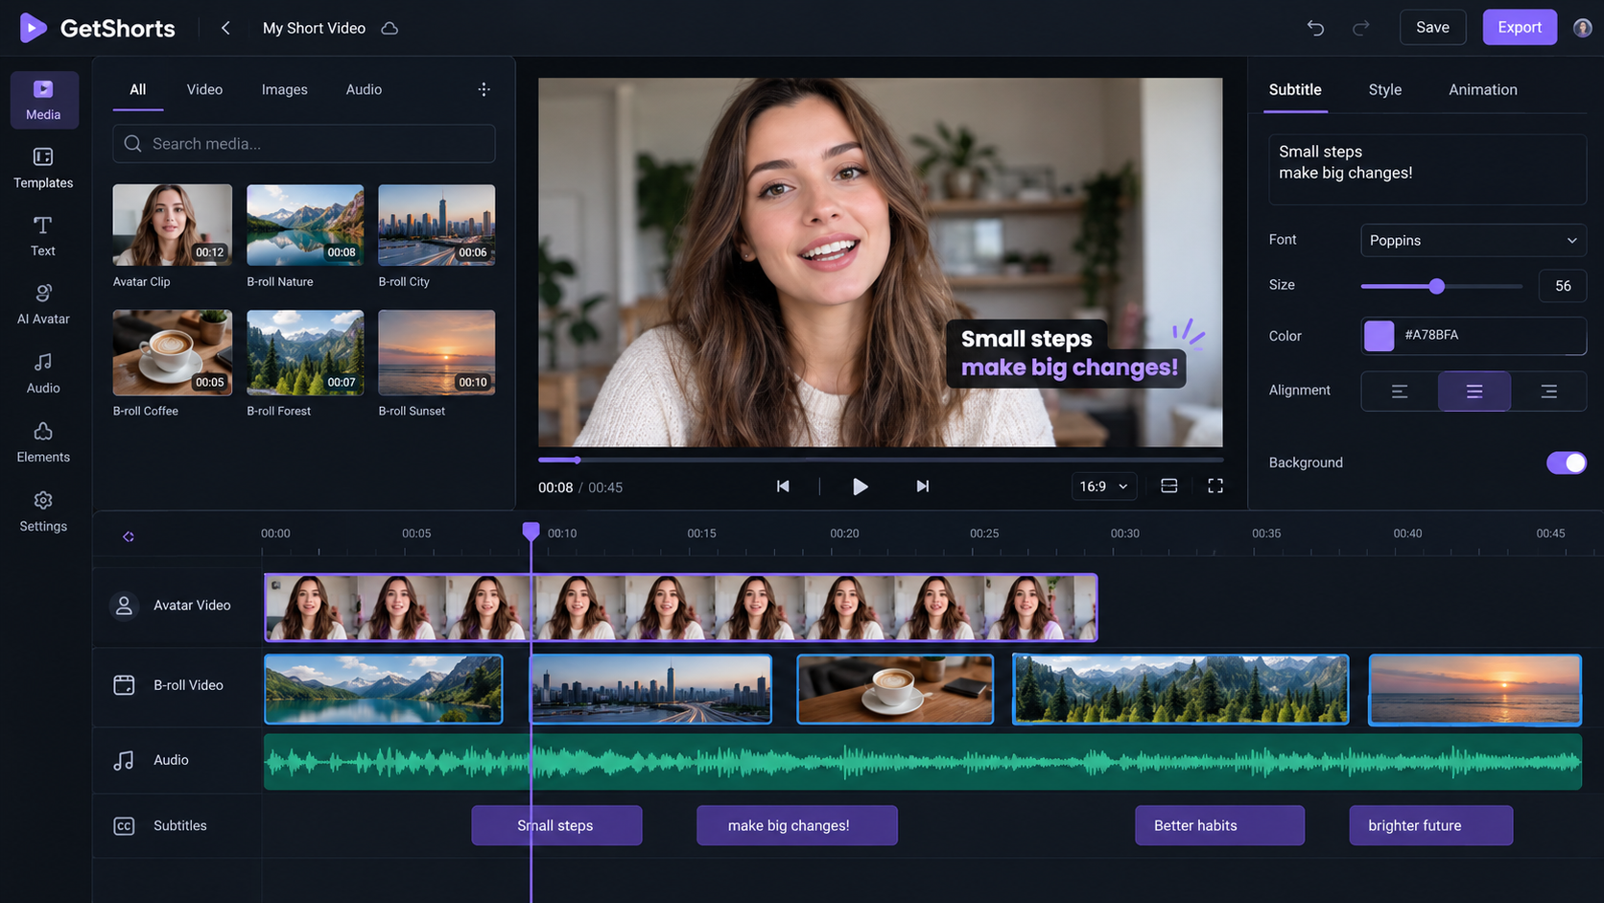This screenshot has width=1604, height=903.
Task: Open Settings in the sidebar
Action: (x=43, y=511)
